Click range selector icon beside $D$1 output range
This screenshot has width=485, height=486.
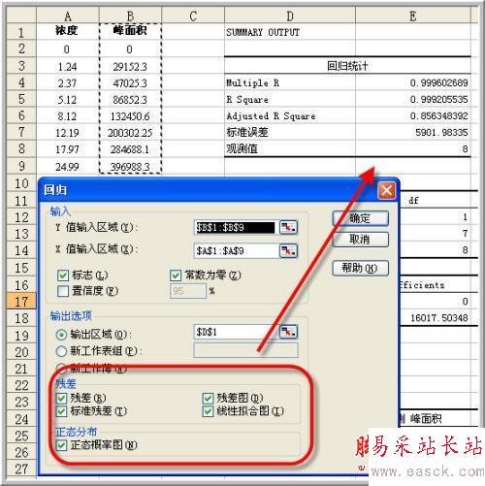point(288,332)
